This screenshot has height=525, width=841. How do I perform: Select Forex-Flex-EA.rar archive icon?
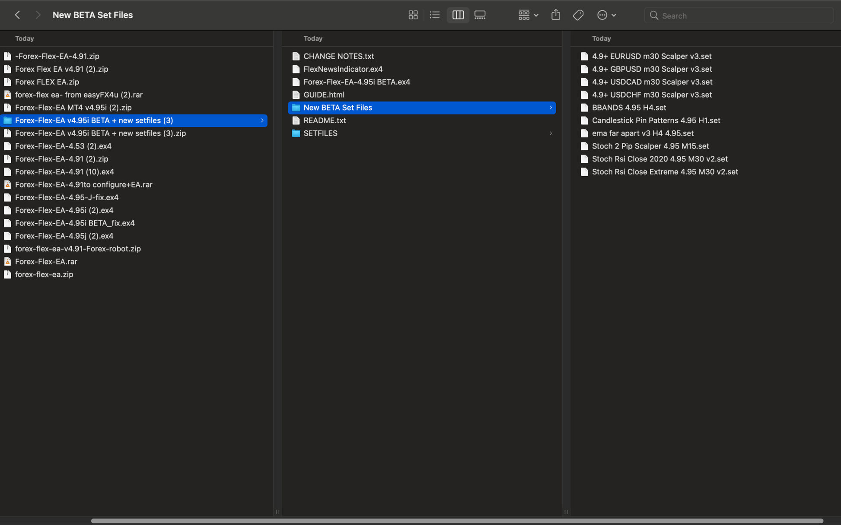[x=7, y=262]
